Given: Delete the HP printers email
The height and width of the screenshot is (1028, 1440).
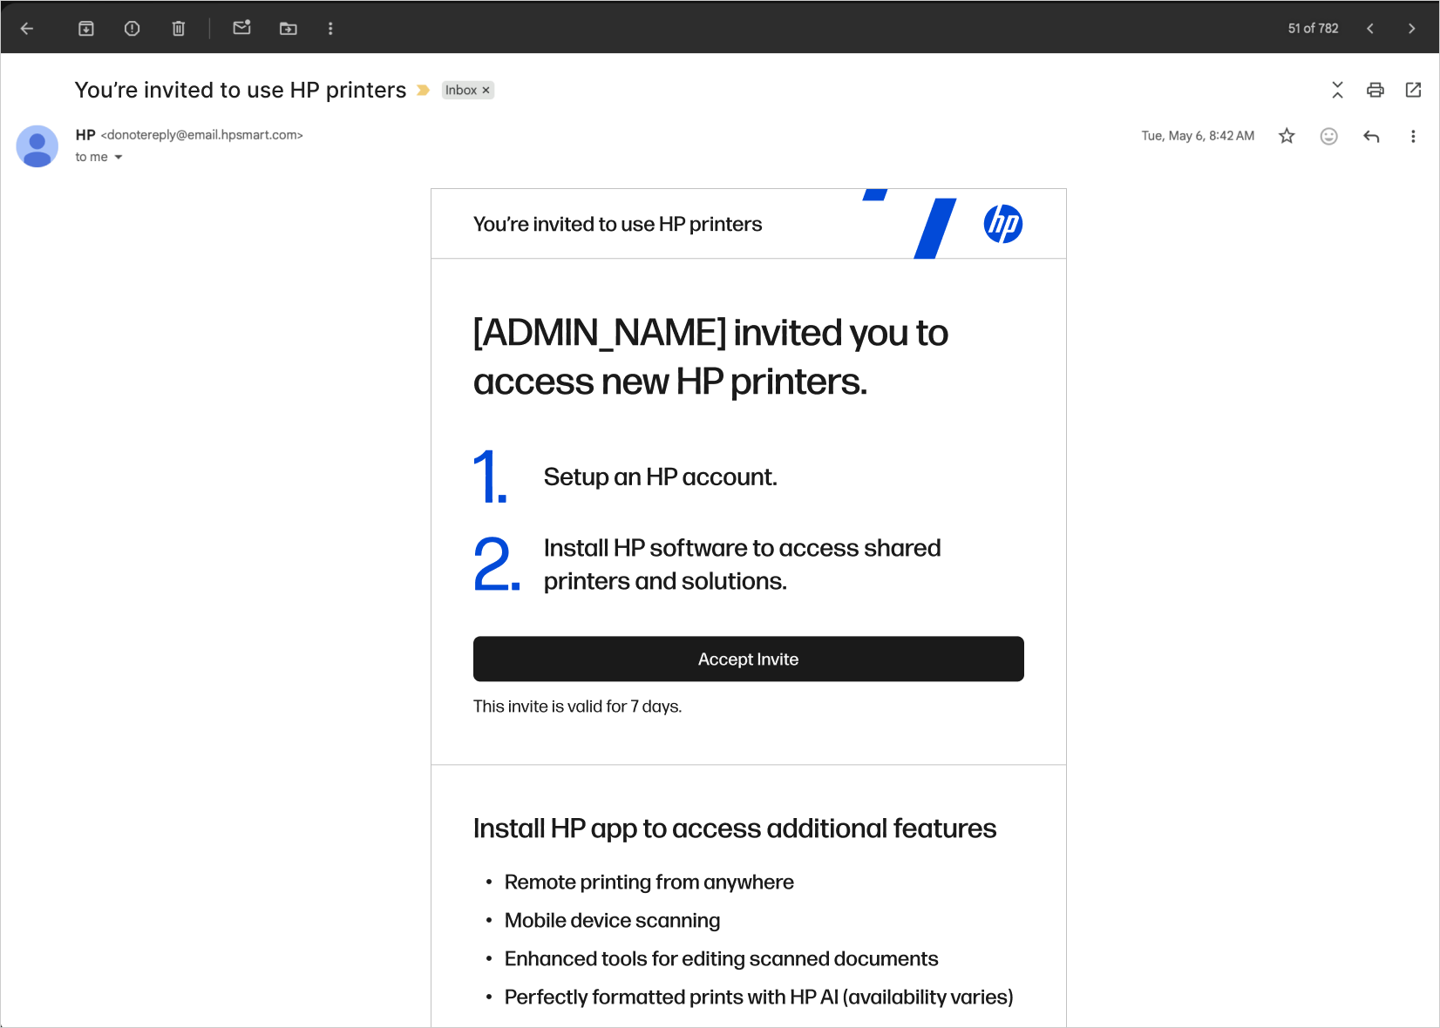Looking at the screenshot, I should tap(179, 29).
